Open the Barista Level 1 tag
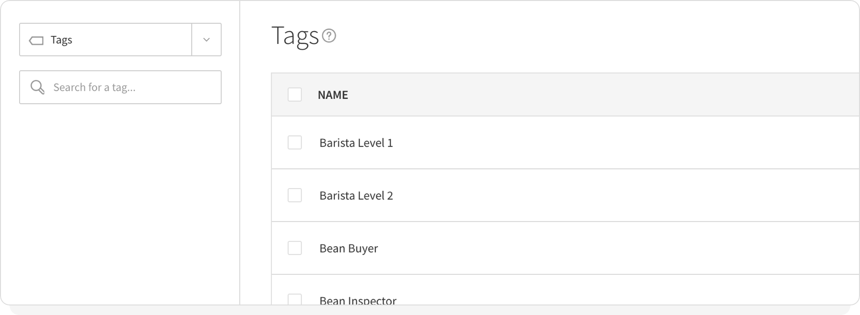The width and height of the screenshot is (860, 315). [356, 142]
